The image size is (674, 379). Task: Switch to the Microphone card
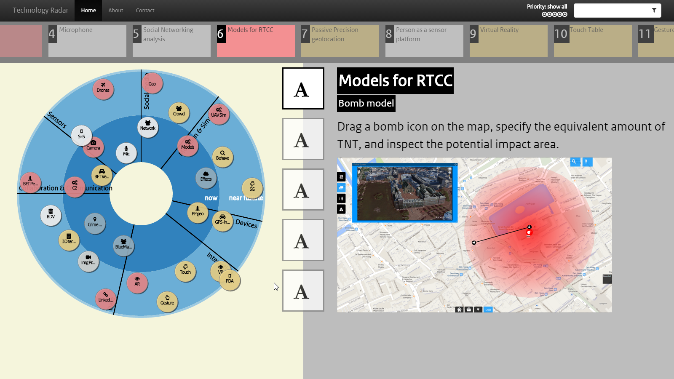coord(87,41)
